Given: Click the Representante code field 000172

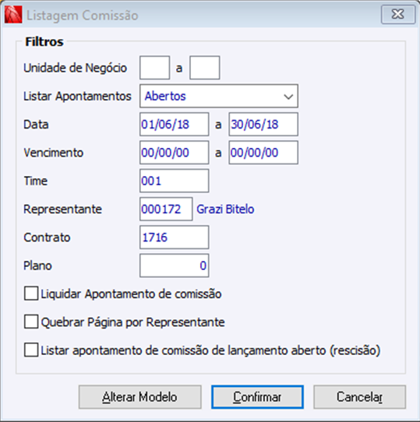Looking at the screenshot, I should point(166,209).
